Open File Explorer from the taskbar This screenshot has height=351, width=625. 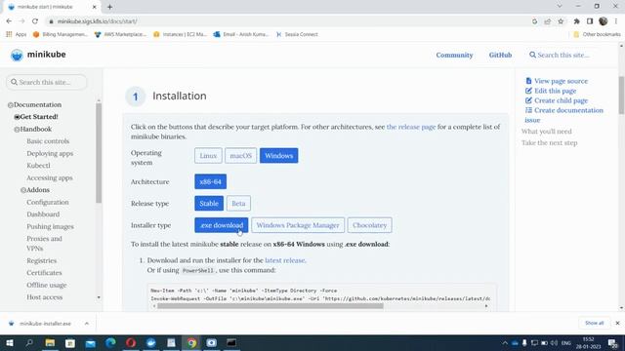(50, 342)
